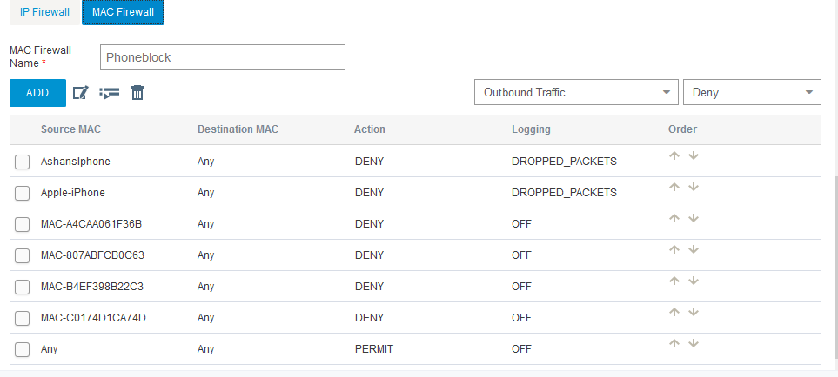Select the MAC-B4EF398B22C3 rule checkbox
838x377 pixels.
coord(23,287)
